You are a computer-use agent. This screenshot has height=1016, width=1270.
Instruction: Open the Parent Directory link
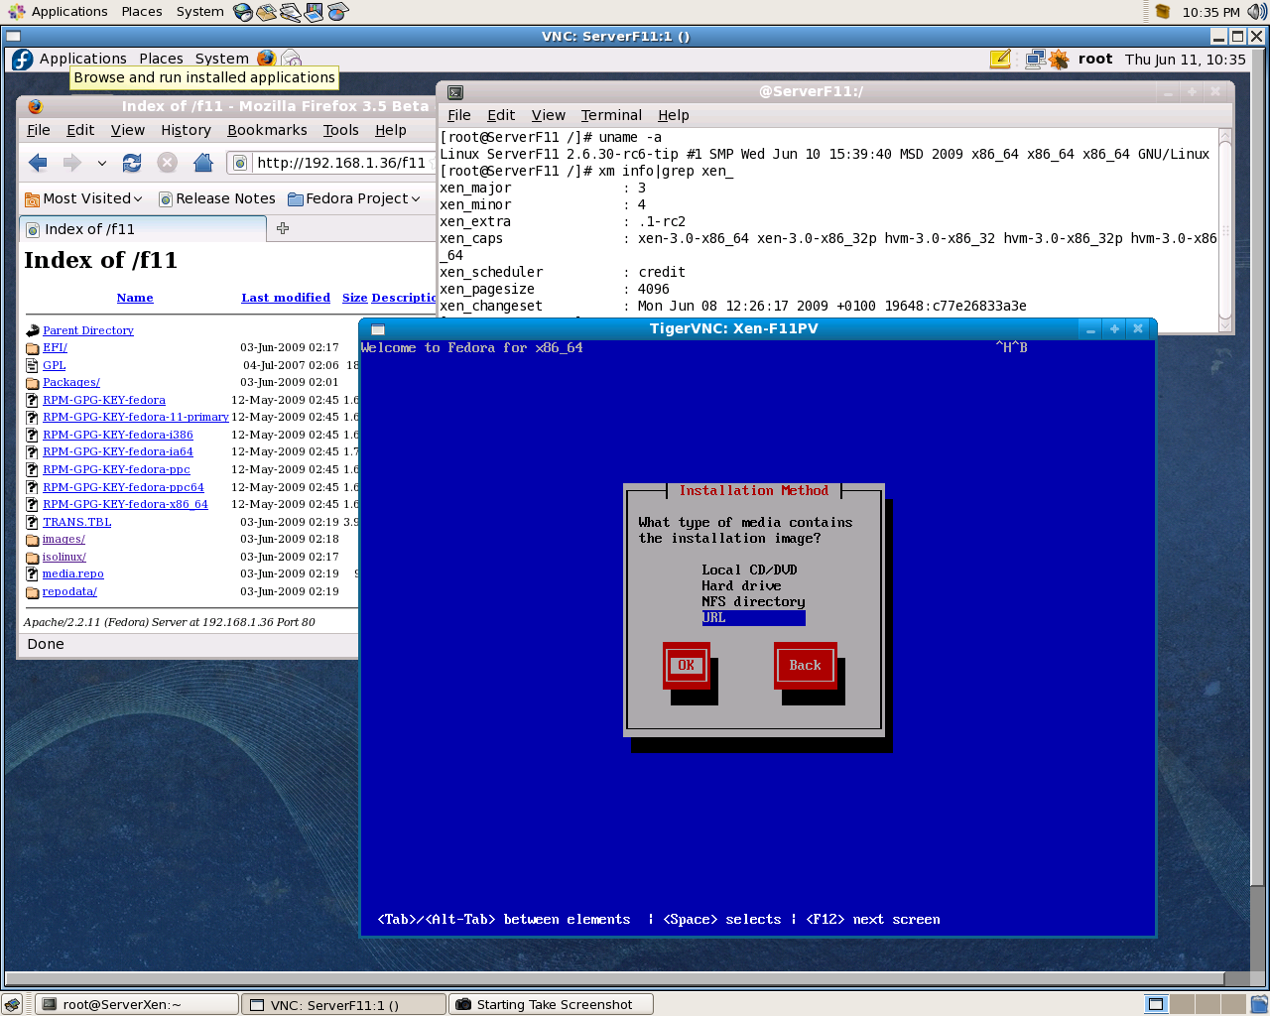87,330
